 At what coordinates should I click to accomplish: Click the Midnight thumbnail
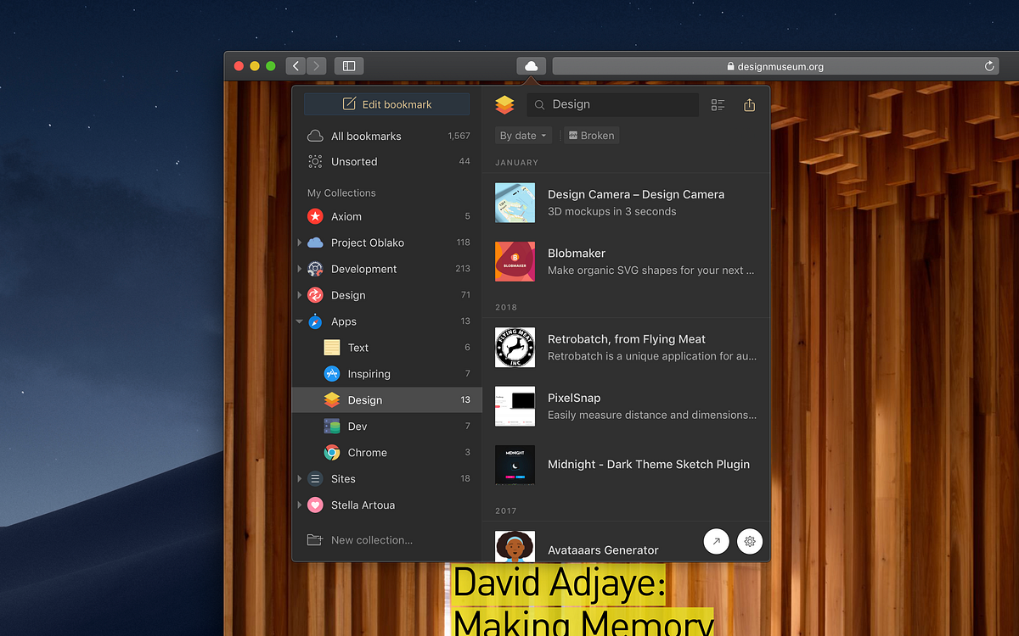click(x=515, y=465)
